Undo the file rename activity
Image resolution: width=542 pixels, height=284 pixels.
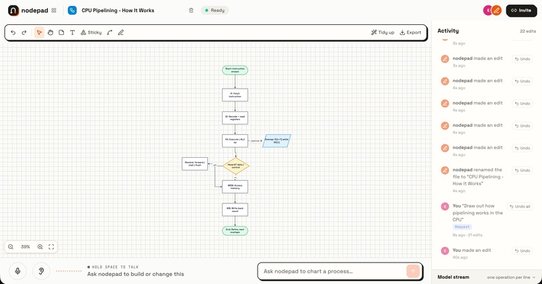tap(522, 170)
